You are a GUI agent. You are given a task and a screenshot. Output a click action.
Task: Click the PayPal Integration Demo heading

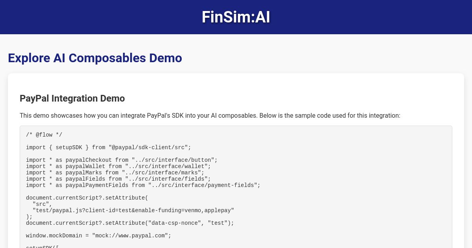[x=72, y=98]
